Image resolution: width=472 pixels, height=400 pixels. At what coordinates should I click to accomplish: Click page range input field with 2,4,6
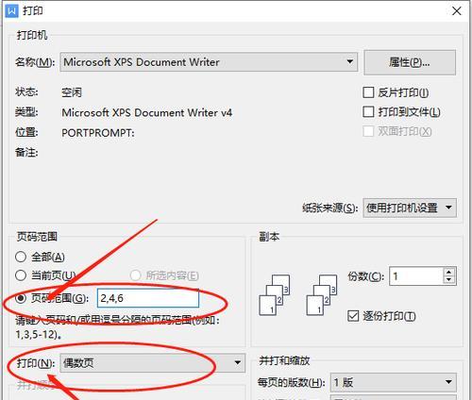pyautogui.click(x=148, y=298)
